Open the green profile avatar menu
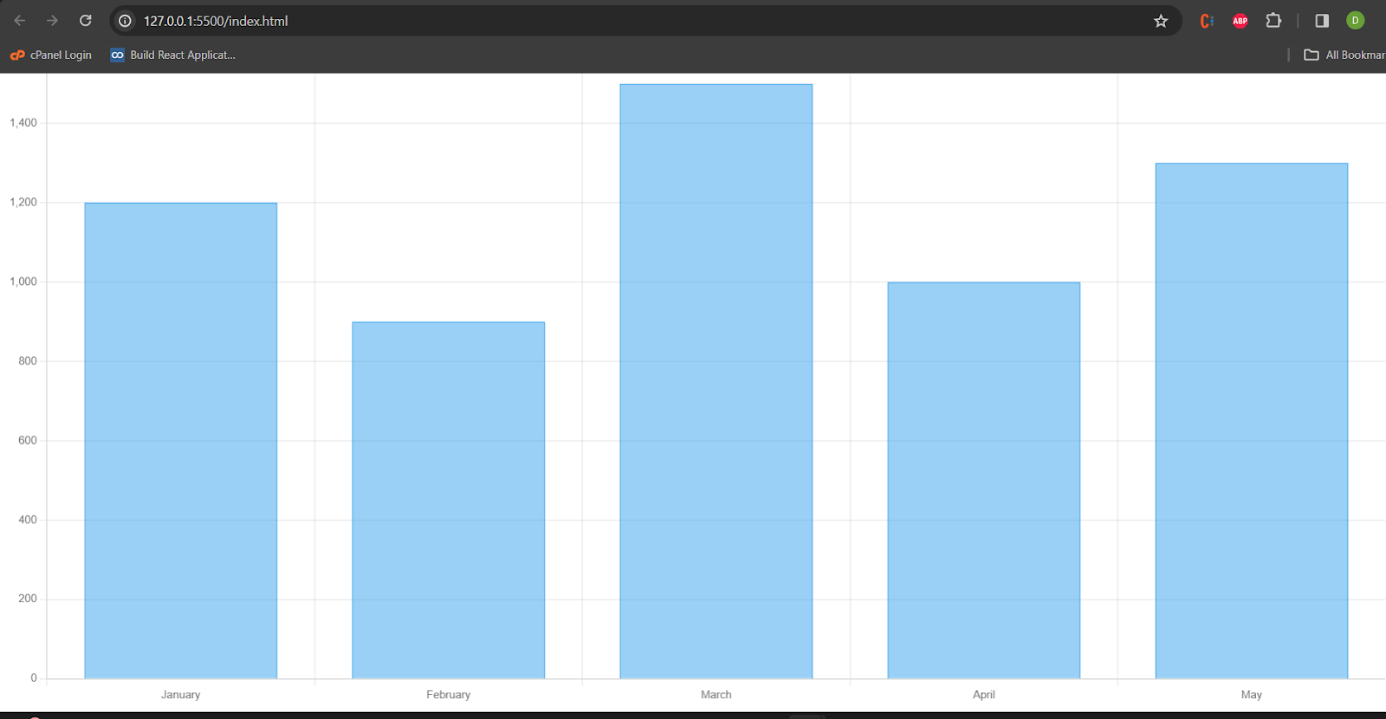The height and width of the screenshot is (719, 1386). [x=1355, y=21]
